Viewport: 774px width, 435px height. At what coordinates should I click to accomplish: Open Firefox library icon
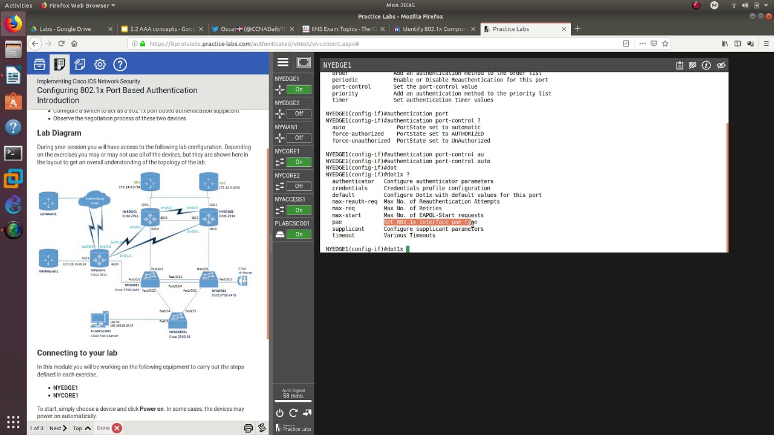[724, 43]
